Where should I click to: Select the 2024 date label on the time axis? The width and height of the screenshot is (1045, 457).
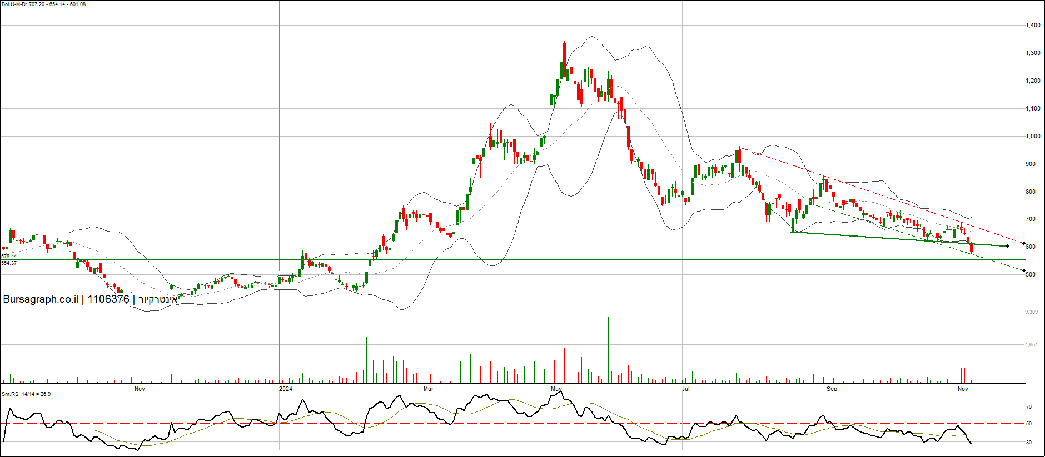pyautogui.click(x=285, y=389)
